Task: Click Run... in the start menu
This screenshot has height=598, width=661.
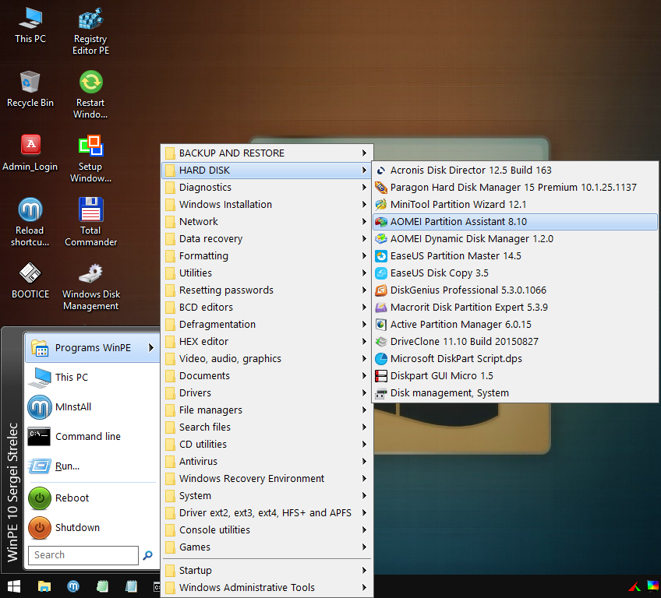Action: click(x=92, y=466)
